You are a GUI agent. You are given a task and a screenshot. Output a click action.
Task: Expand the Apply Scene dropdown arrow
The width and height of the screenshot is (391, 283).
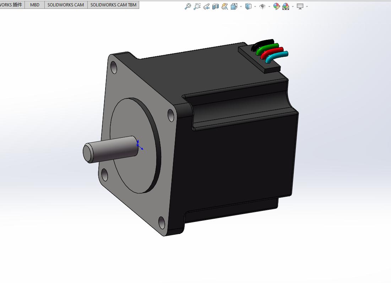[293, 6]
